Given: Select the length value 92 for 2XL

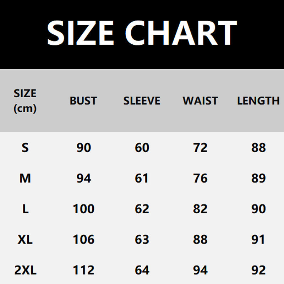Looking at the screenshot, I should tap(258, 271).
